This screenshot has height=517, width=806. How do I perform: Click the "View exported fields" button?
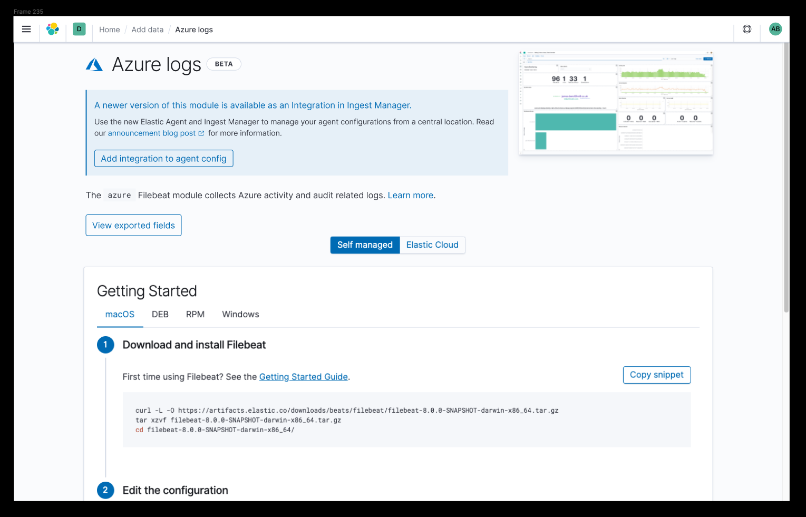pyautogui.click(x=133, y=225)
